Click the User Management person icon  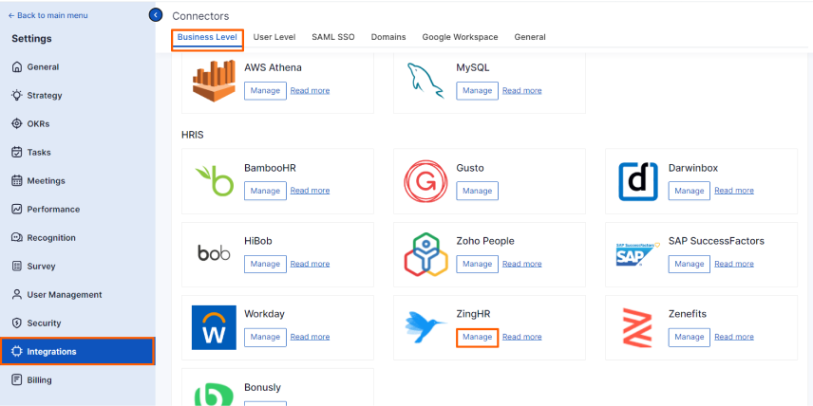click(x=17, y=295)
